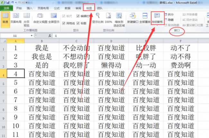Open 自定义视图 custom views

point(40,18)
